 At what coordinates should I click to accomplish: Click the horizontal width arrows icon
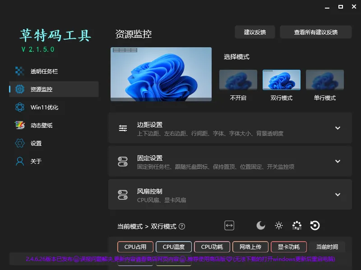229,225
